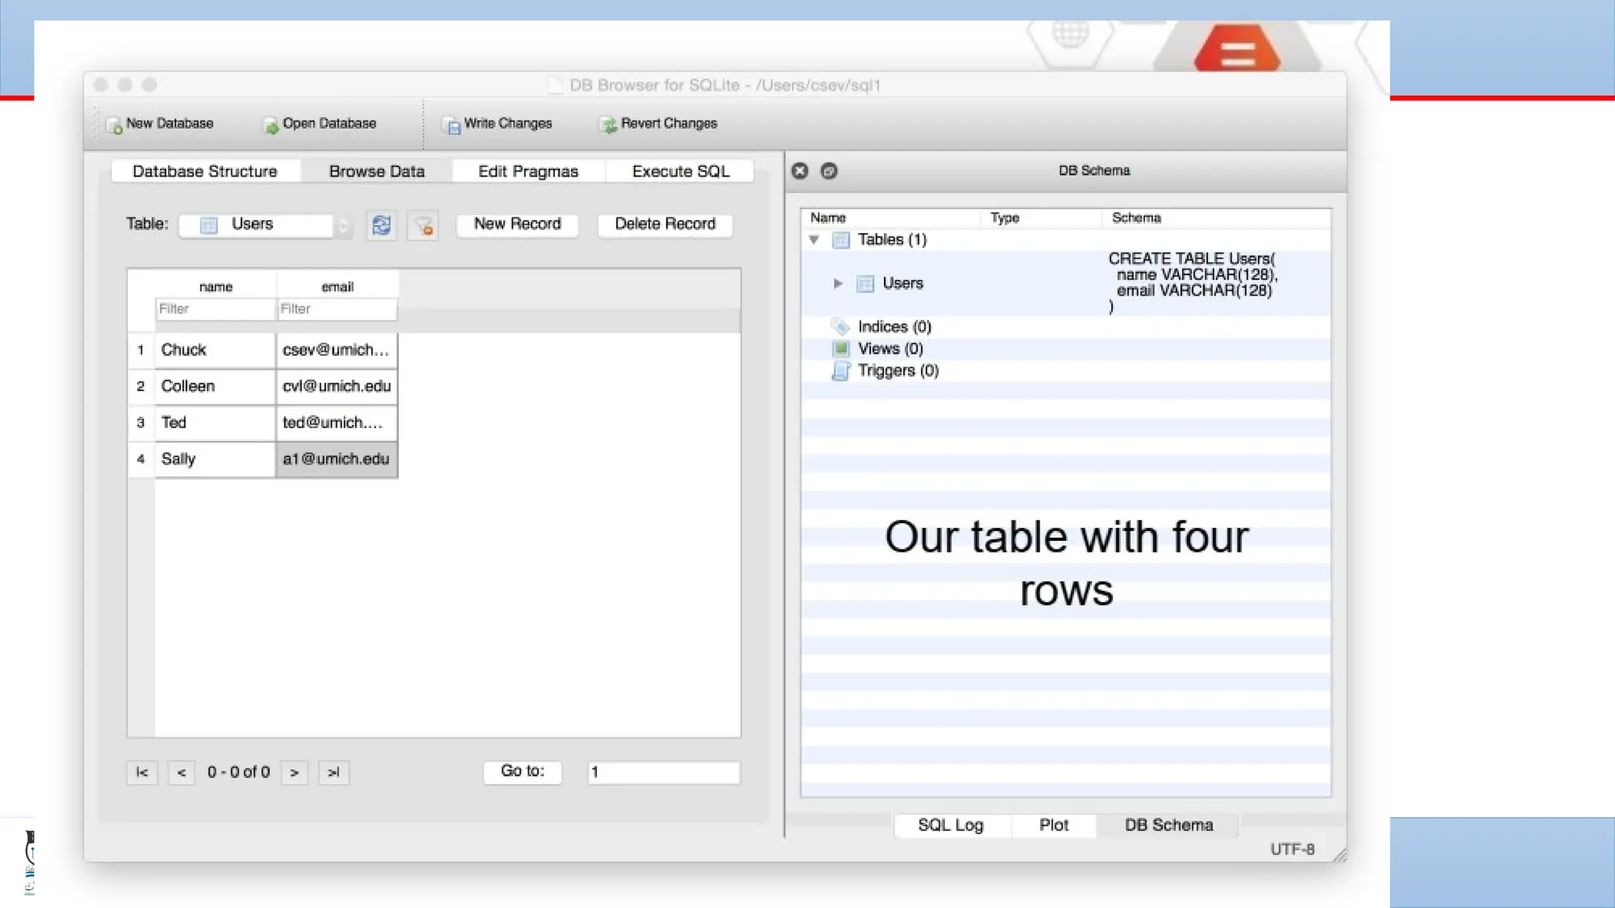Screen dimensions: 1615x908
Task: Click the Revert Changes icon
Action: click(608, 125)
